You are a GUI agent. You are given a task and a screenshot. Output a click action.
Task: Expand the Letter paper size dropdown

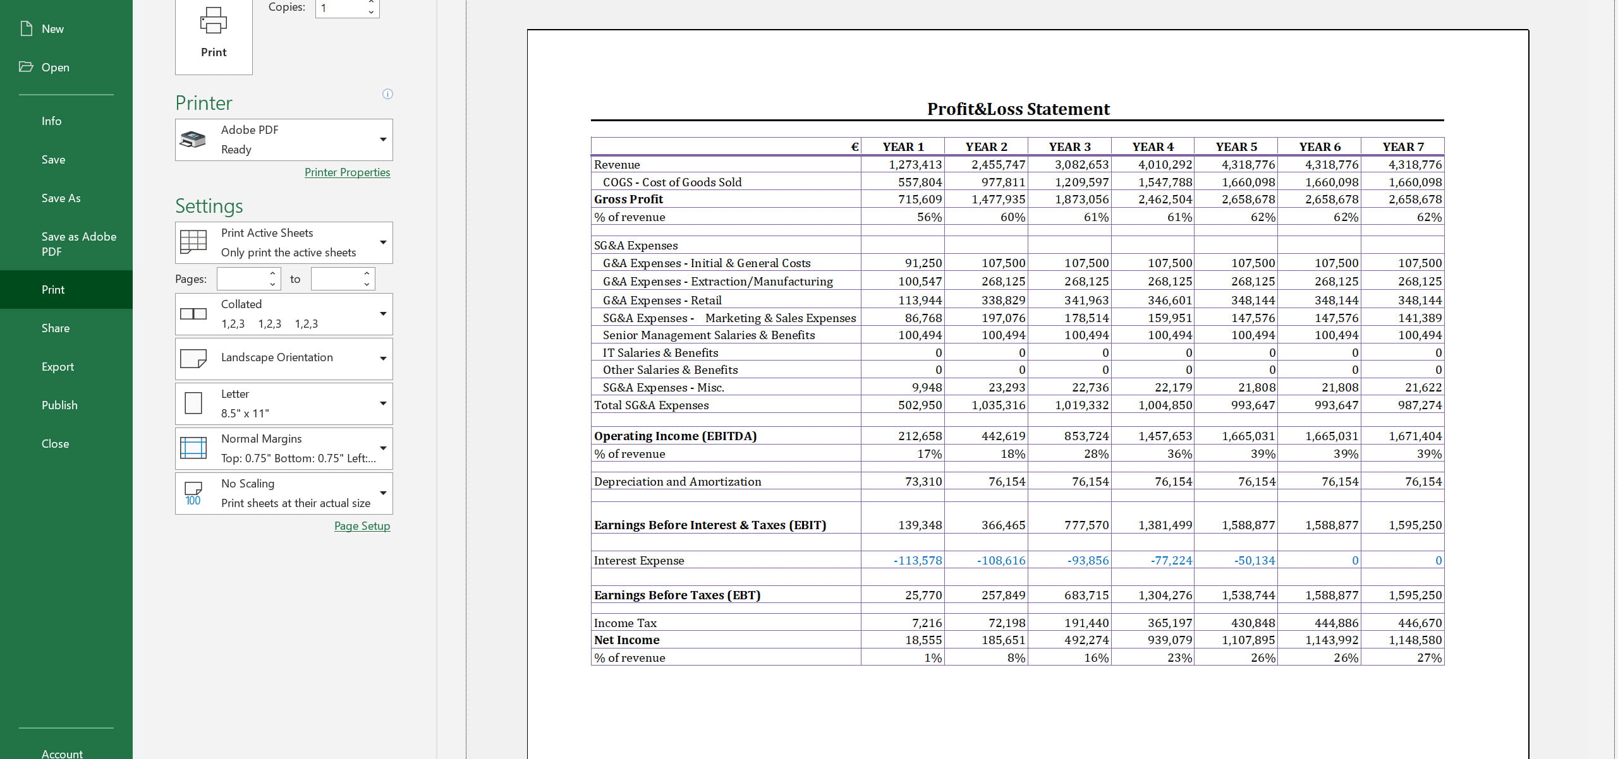(382, 403)
